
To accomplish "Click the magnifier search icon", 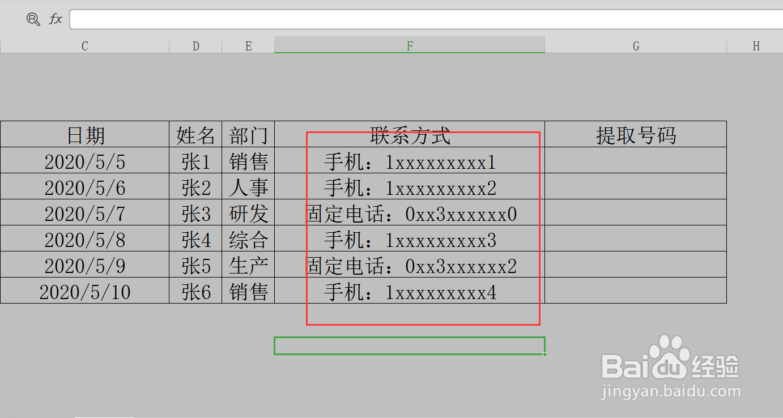I will pyautogui.click(x=33, y=19).
